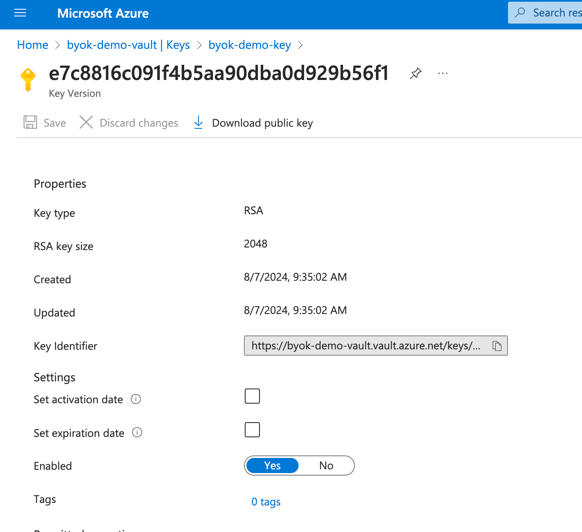Click the Tags label

tap(45, 499)
